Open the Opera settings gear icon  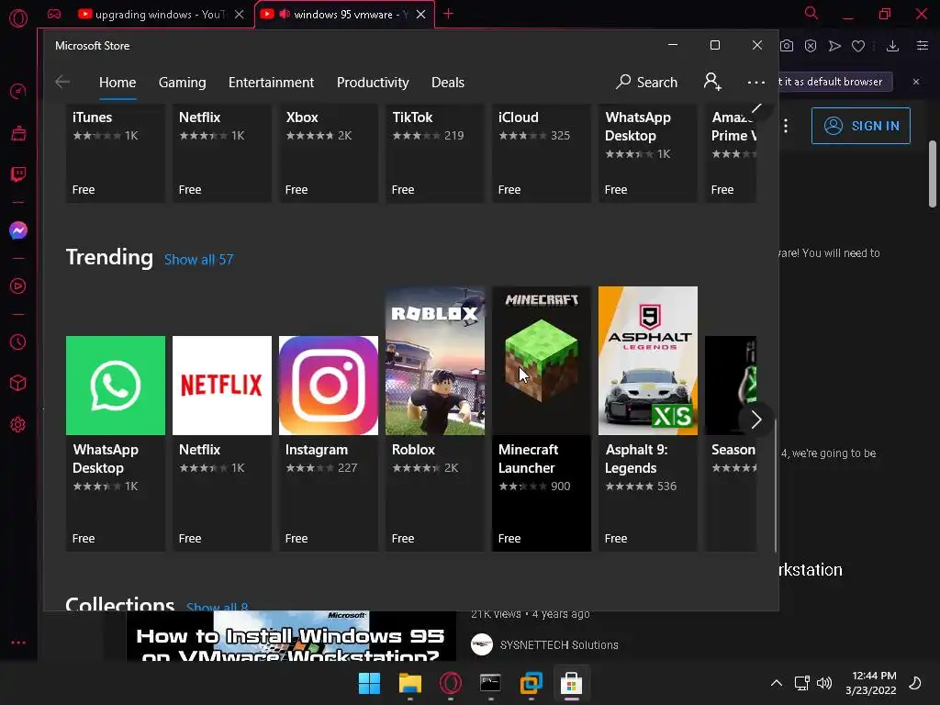pos(18,424)
